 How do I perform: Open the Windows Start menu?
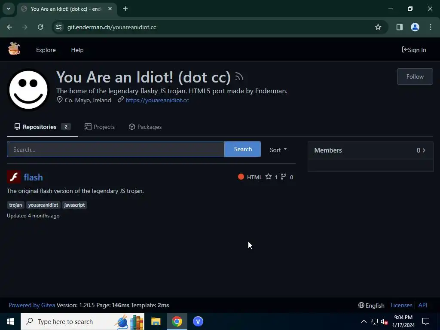point(10,321)
